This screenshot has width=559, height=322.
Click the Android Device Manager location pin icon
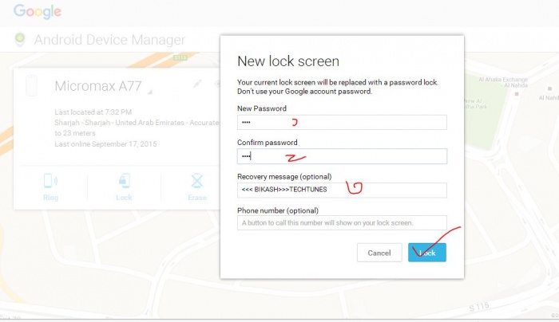[20, 39]
